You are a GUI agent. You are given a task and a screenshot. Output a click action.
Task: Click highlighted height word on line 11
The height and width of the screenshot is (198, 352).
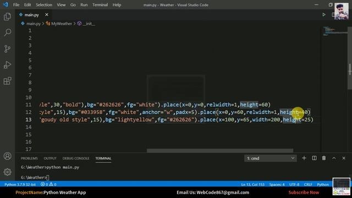249,105
